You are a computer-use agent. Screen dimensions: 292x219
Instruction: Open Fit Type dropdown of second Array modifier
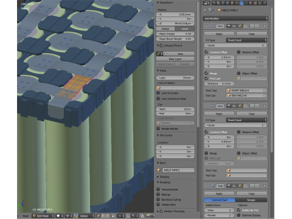[246, 120]
